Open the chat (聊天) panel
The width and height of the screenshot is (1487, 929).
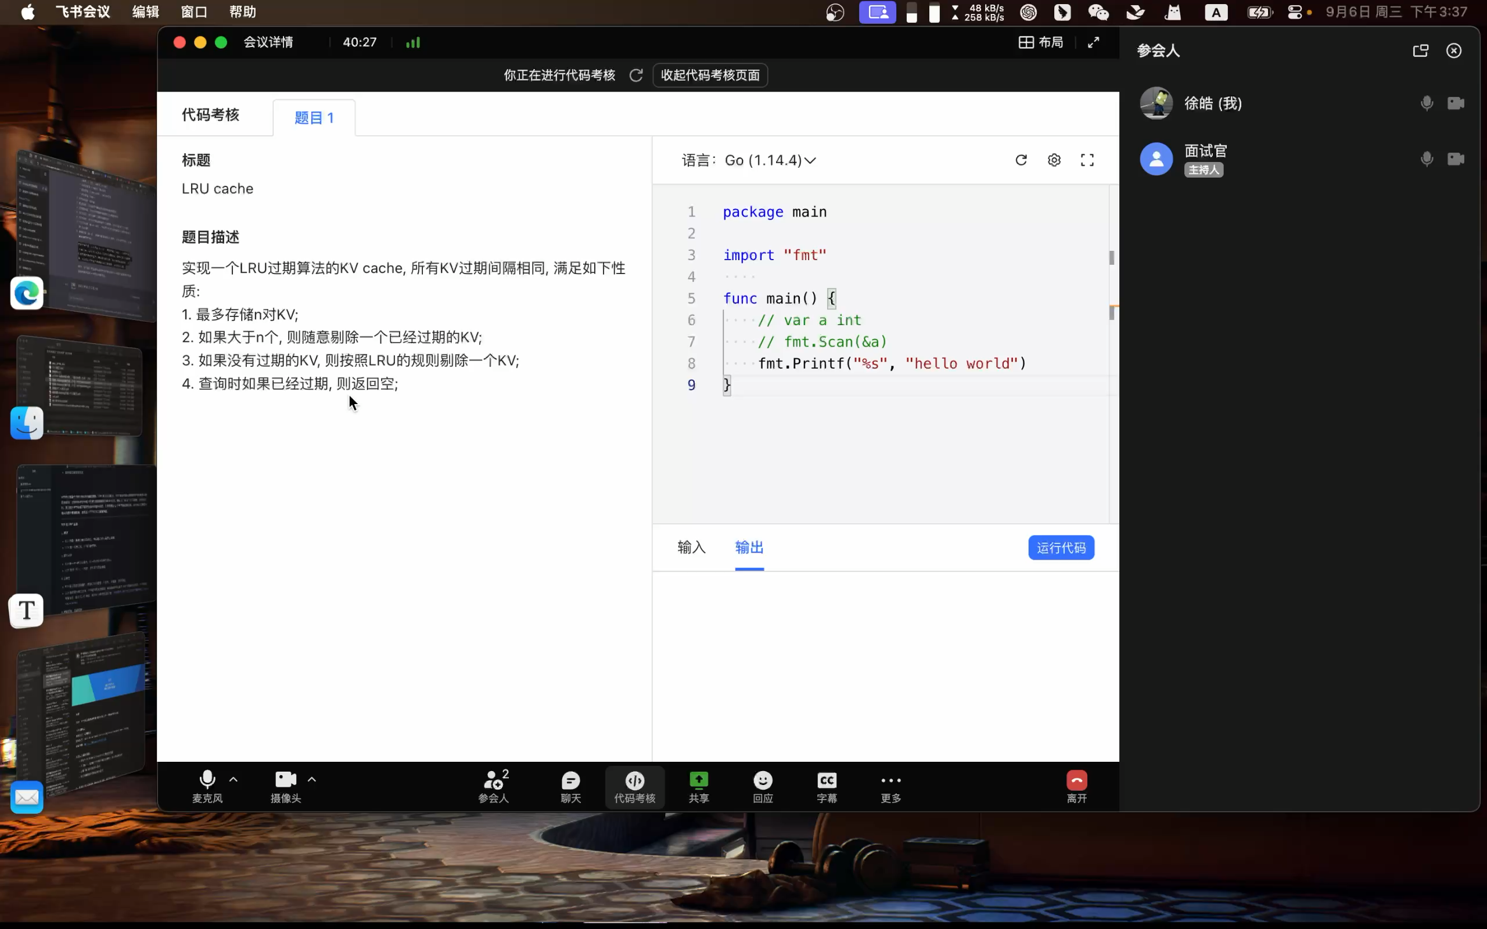pos(571,786)
